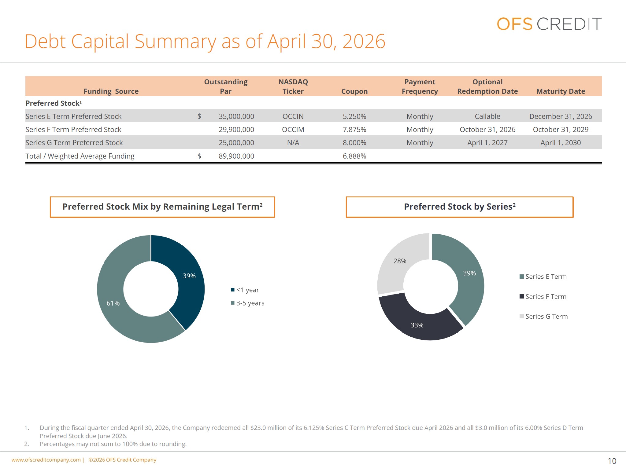Open the www.ofscreditcompany.com footer link

coord(46,460)
